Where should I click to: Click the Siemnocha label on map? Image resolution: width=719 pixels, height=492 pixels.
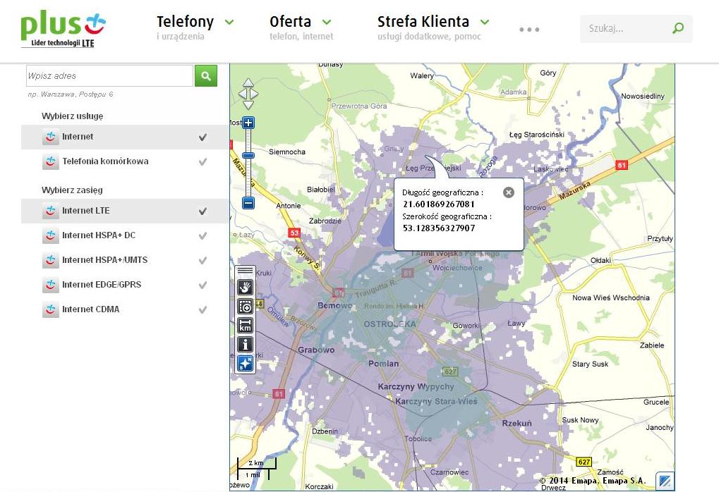tap(287, 152)
